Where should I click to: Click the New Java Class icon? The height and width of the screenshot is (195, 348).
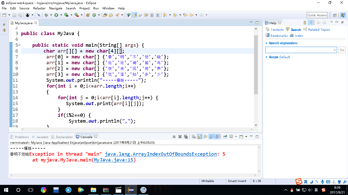(94, 15)
